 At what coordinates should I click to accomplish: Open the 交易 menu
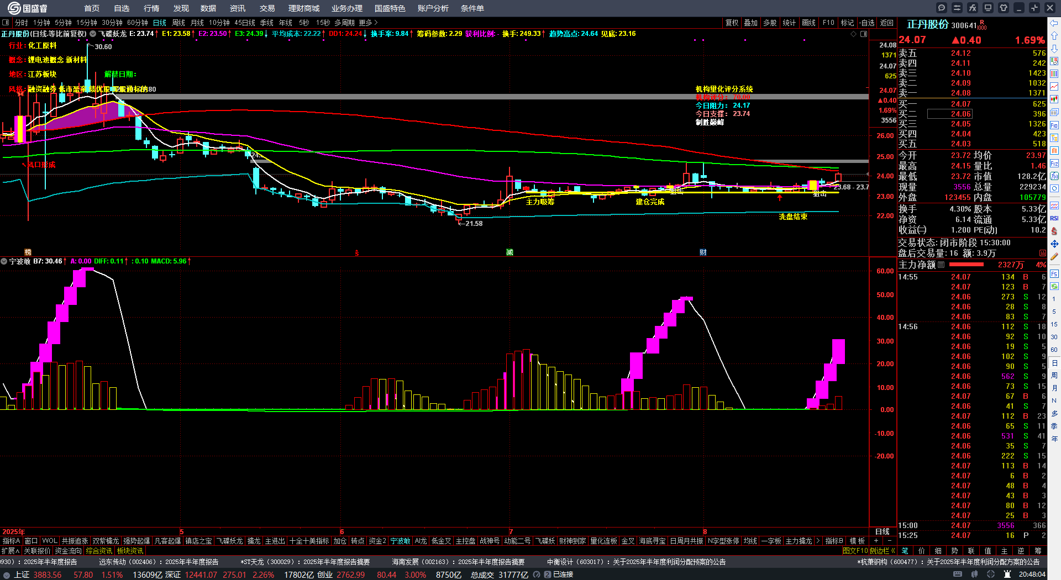[x=267, y=8]
